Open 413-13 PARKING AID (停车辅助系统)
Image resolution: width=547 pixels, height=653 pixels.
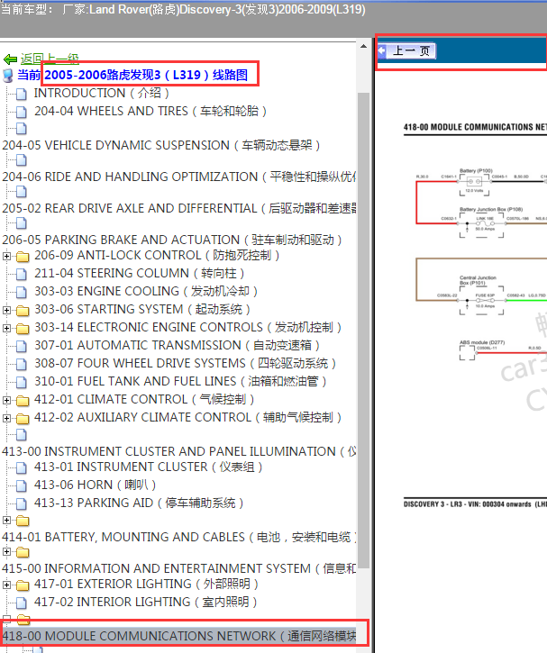click(x=139, y=503)
